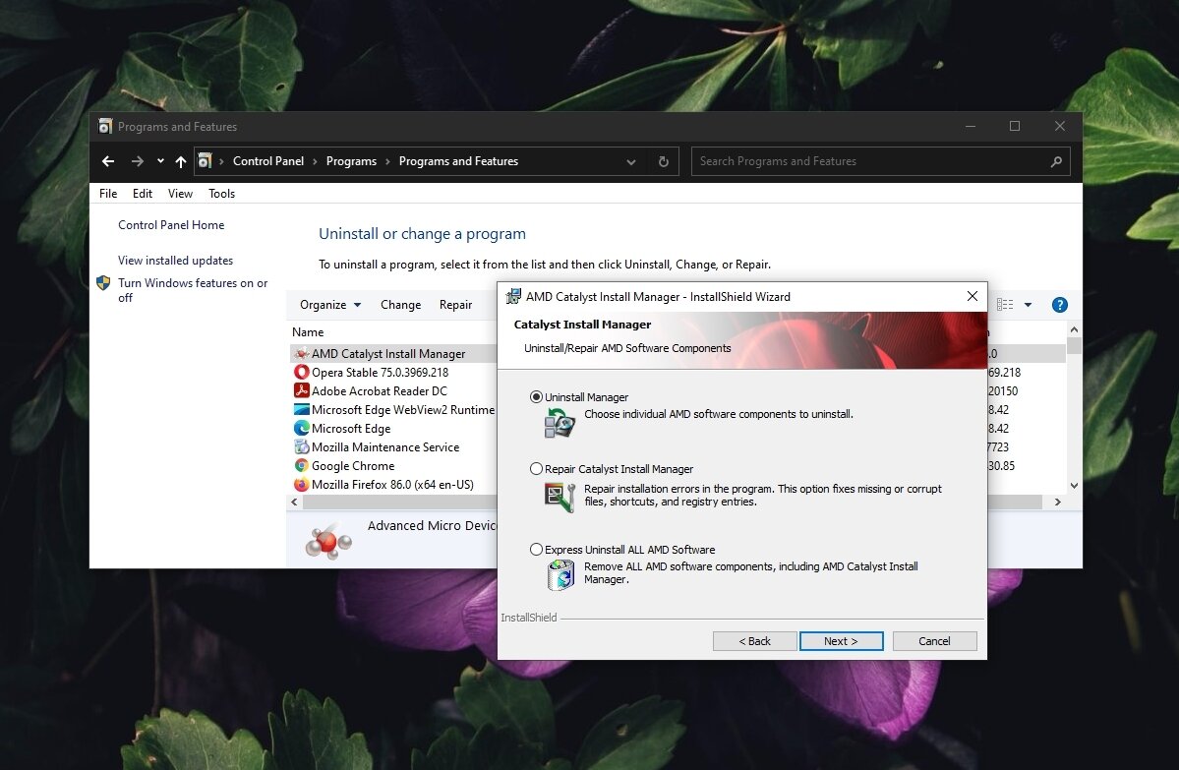Image resolution: width=1179 pixels, height=770 pixels.
Task: Expand the address bar dropdown arrow
Action: click(630, 161)
